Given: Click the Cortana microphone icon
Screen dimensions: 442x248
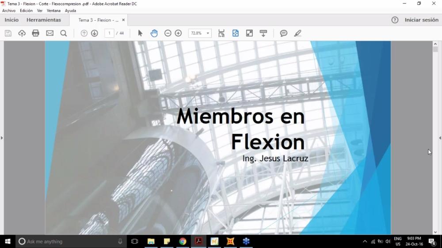Looking at the screenshot, I should (120, 241).
